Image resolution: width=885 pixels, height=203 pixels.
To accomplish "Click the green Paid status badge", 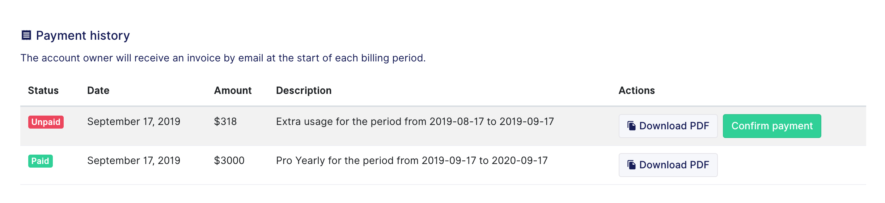I will [41, 161].
